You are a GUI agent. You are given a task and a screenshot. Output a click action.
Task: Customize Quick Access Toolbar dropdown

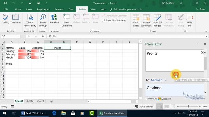(x=46, y=3)
